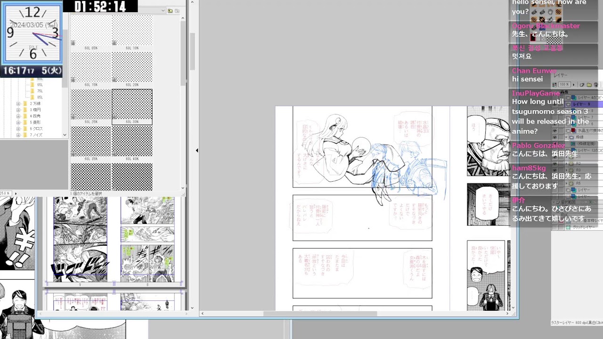Open page 9 thumbnail in page list
The width and height of the screenshot is (603, 339).
tap(80, 240)
